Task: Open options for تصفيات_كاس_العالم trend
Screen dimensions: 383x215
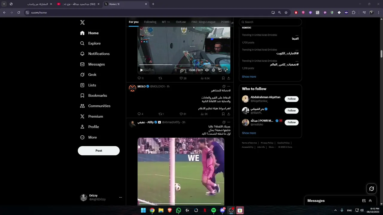Action: [x=297, y=61]
